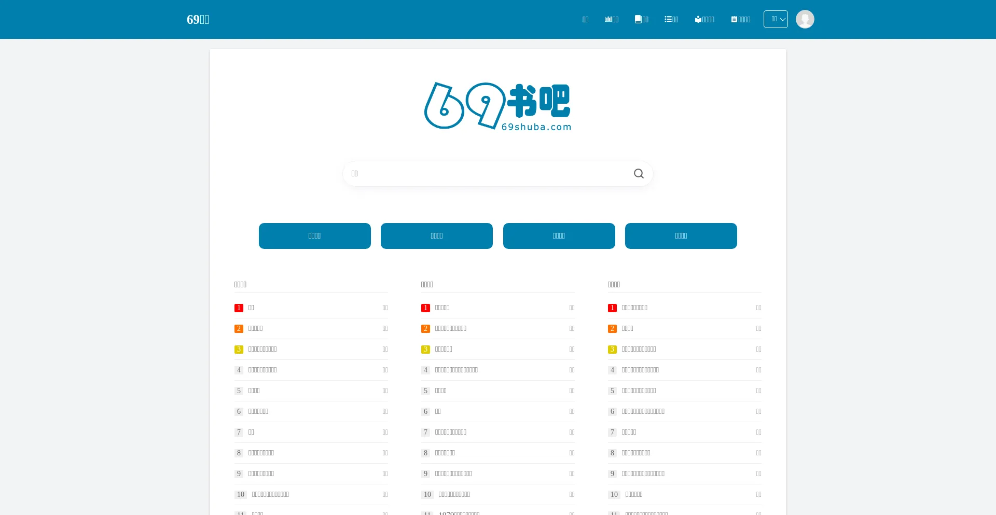This screenshot has height=515, width=996.
Task: Open the rank 8 title in the left ranking list
Action: [261, 453]
